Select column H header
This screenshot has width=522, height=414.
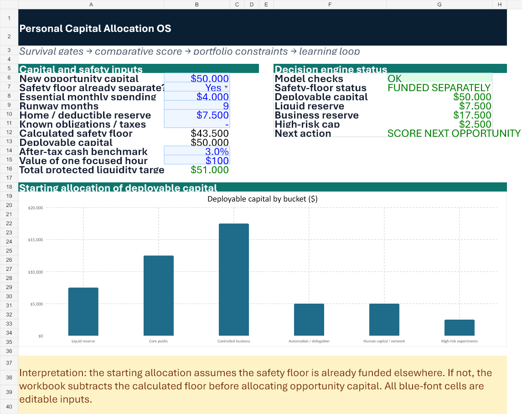[500, 4]
